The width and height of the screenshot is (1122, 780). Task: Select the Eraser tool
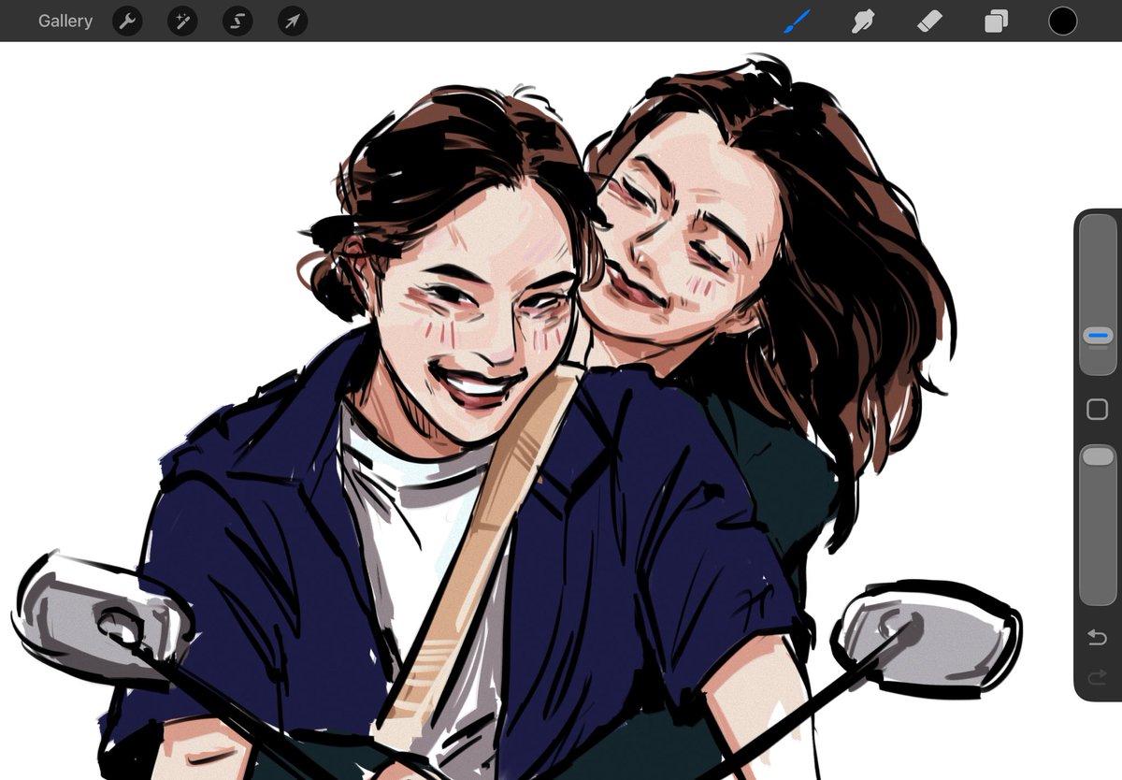point(929,21)
